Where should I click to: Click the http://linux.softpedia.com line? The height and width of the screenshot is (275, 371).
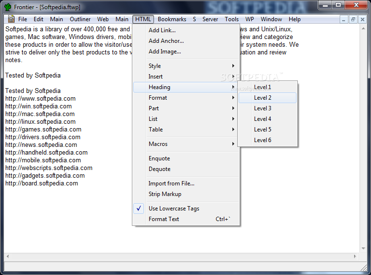coord(40,122)
